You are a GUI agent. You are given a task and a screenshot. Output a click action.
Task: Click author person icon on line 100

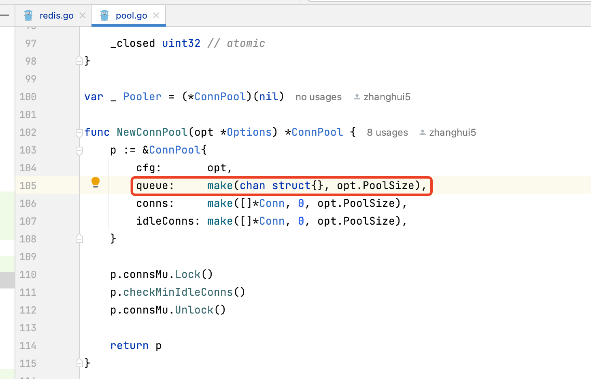[x=357, y=97]
